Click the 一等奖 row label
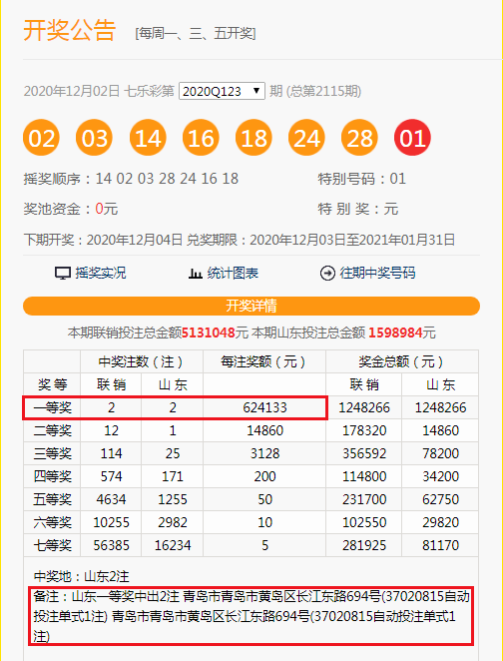 point(52,407)
